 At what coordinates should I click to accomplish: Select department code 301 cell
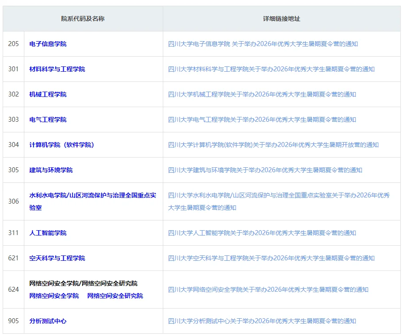click(x=13, y=69)
